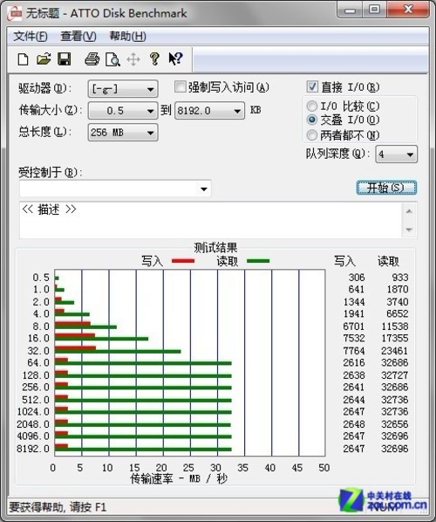
Task: Close the ATTO Disk Benchmark window
Action: (408, 10)
